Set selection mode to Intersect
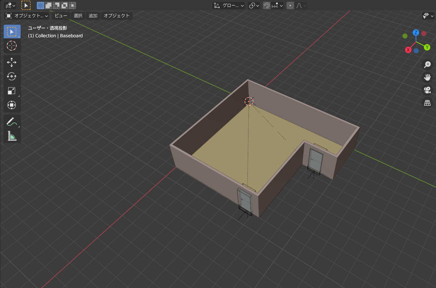Viewport: 436px width, 288px height. pos(72,5)
